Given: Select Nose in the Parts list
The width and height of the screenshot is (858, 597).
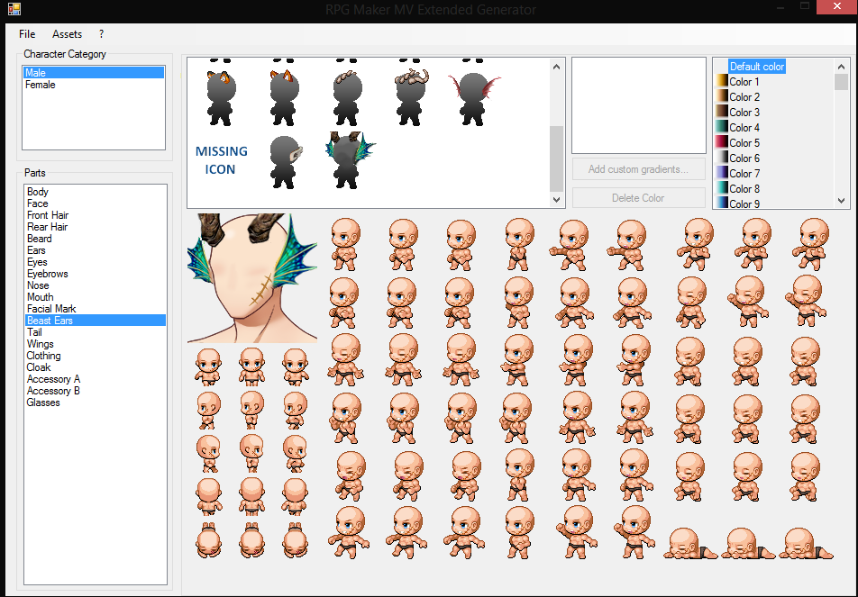Looking at the screenshot, I should tap(96, 285).
